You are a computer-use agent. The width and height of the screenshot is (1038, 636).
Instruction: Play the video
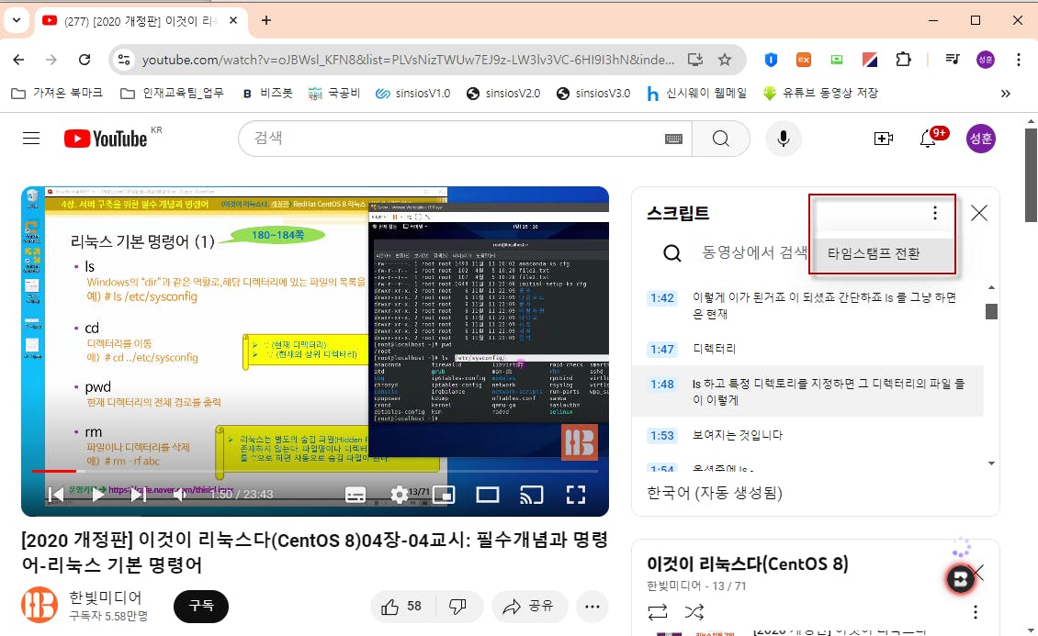coord(97,495)
